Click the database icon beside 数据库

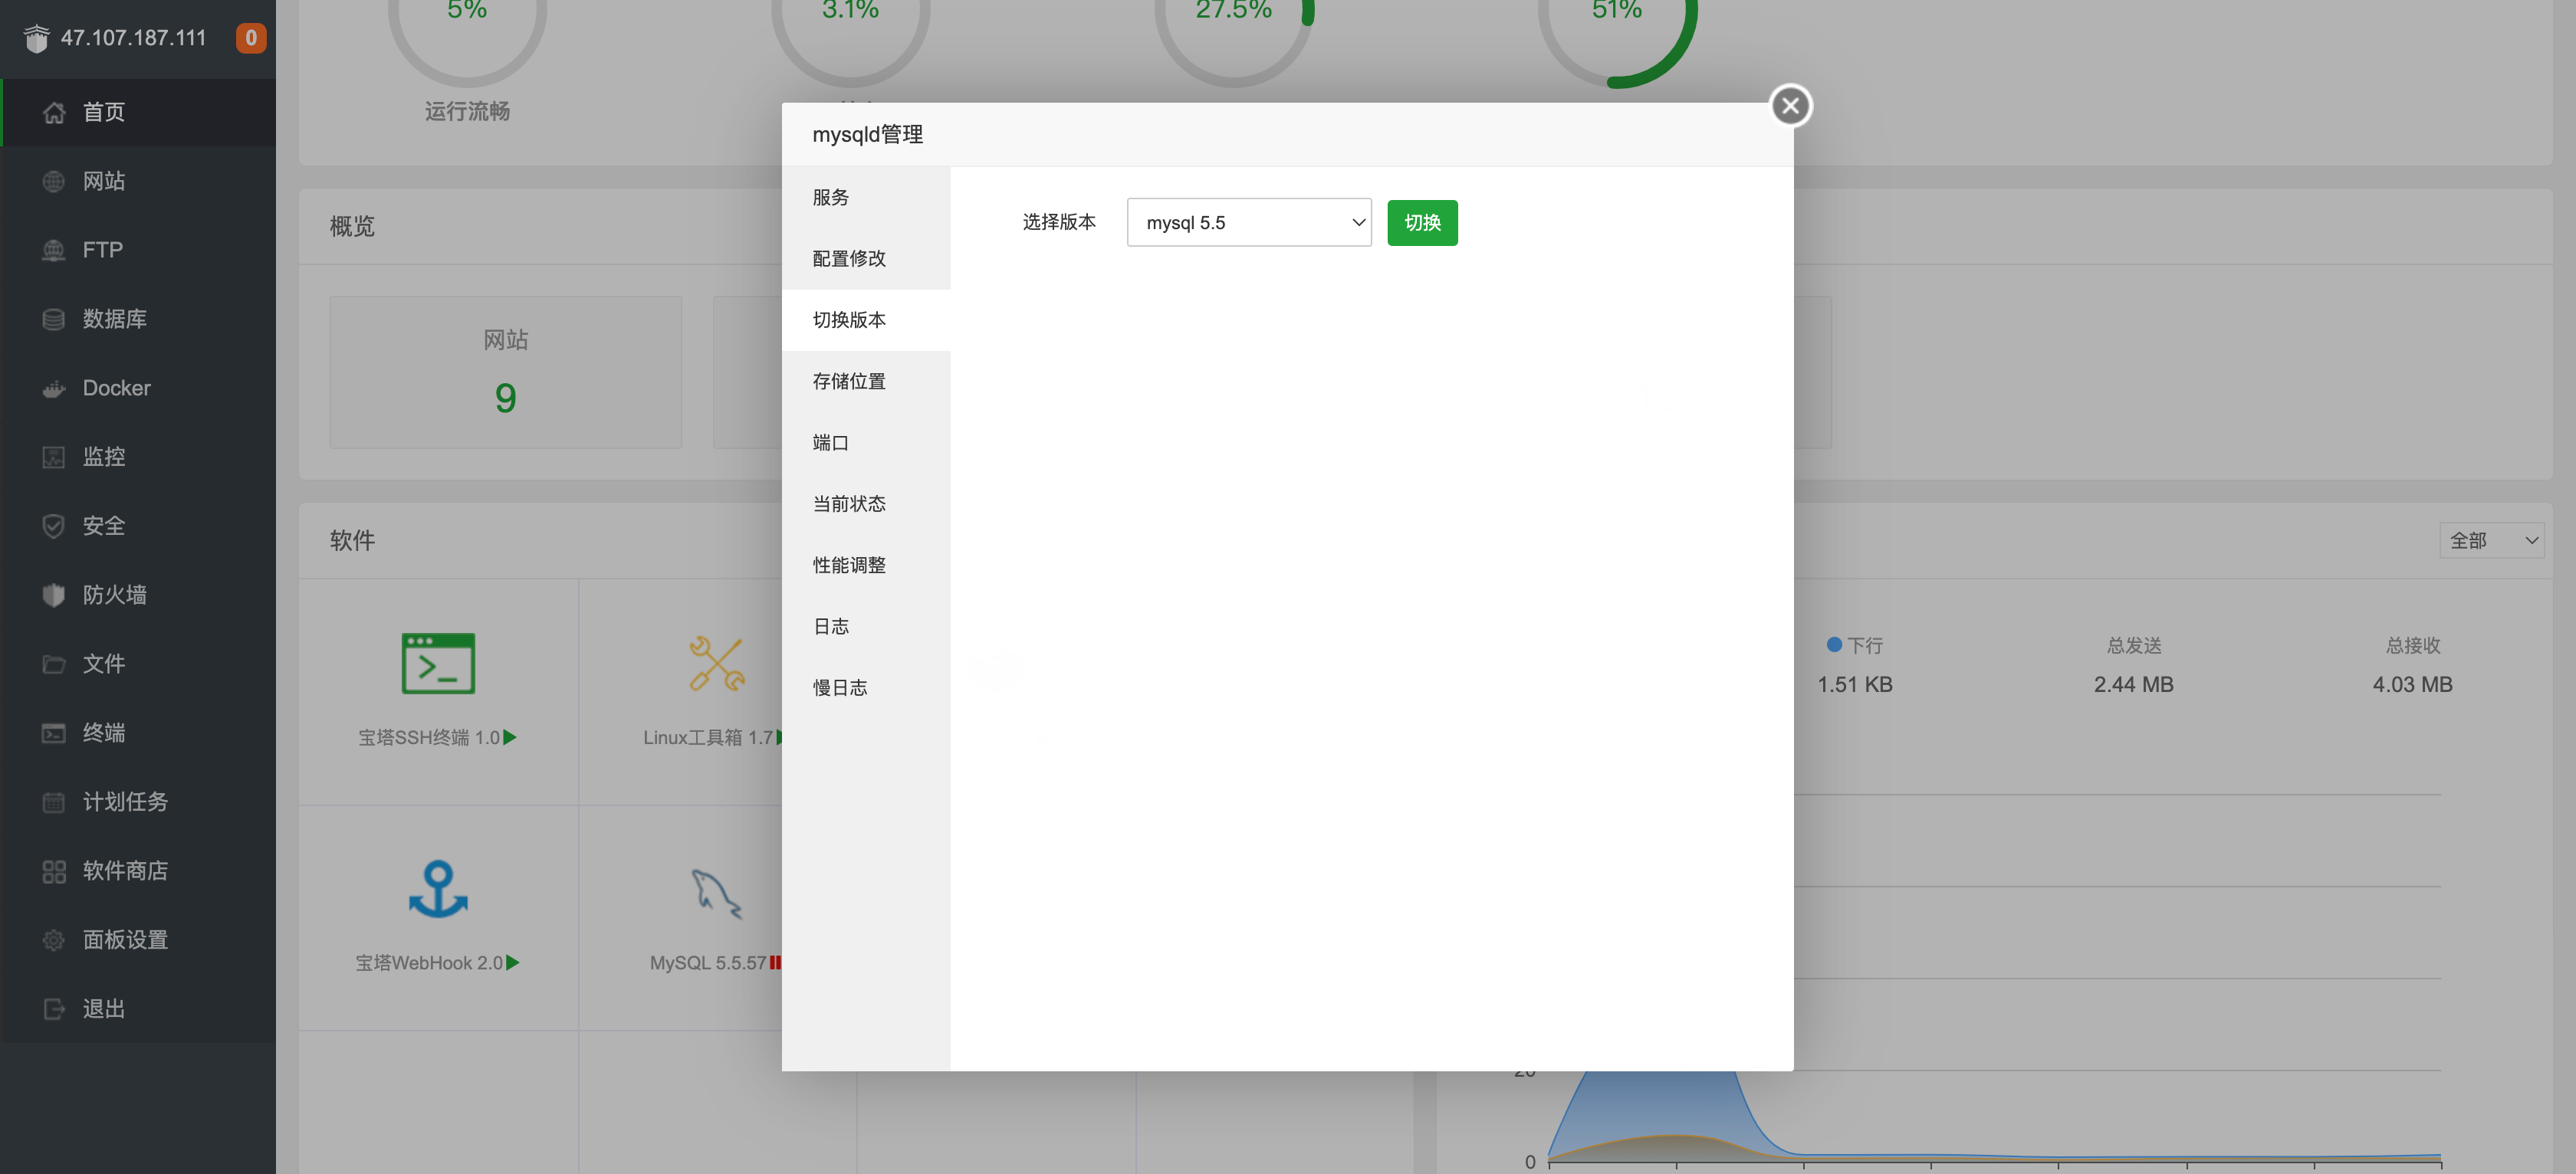click(x=54, y=319)
